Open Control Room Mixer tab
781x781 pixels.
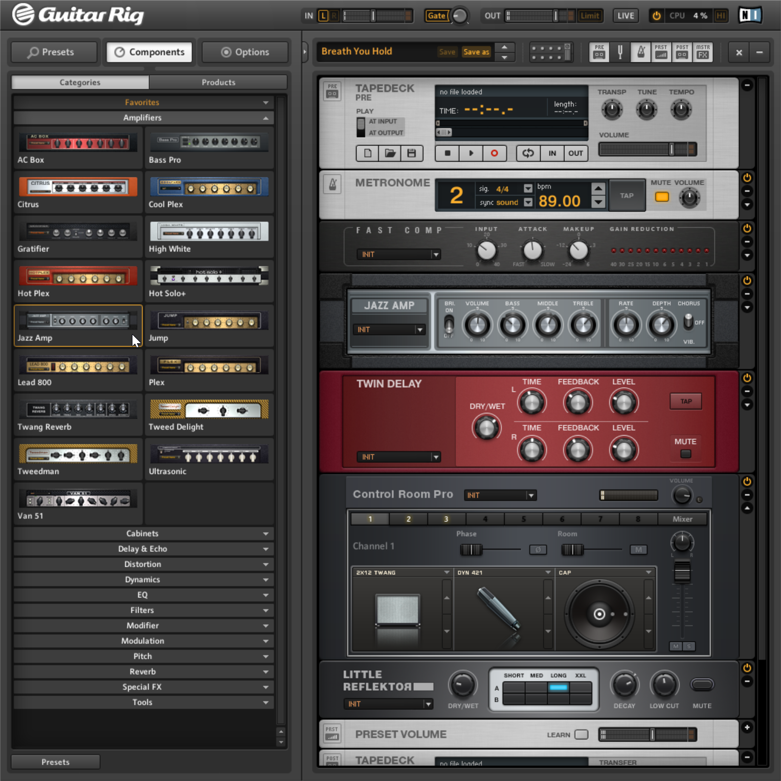(682, 519)
